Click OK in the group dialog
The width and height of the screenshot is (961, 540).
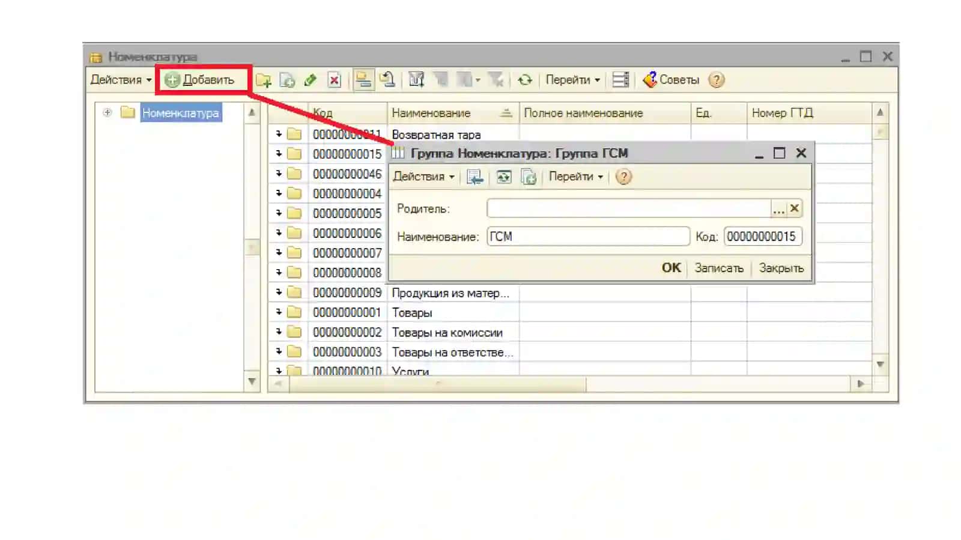671,268
